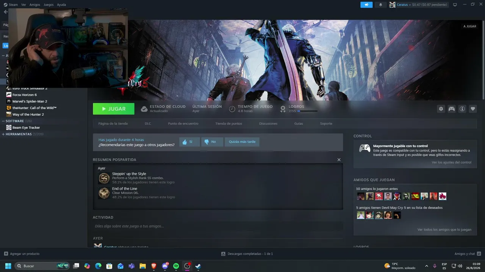Screen dimensions: 485x272
Task: Open File Explorer from the taskbar
Action: pyautogui.click(x=142, y=266)
